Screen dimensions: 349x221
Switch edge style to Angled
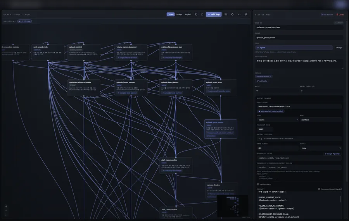click(188, 14)
